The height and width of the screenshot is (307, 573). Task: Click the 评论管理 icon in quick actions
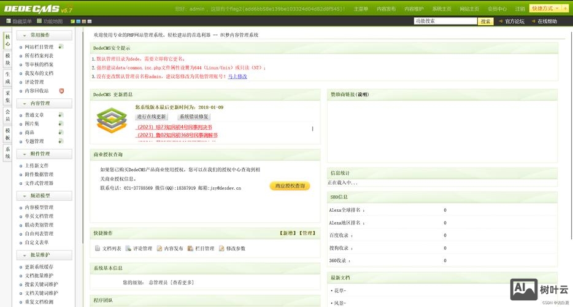[128, 248]
